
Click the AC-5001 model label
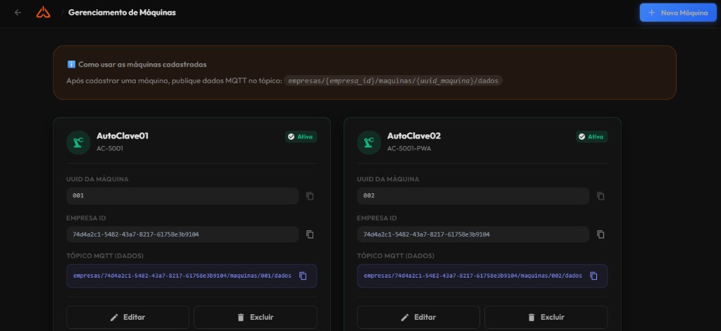(109, 149)
